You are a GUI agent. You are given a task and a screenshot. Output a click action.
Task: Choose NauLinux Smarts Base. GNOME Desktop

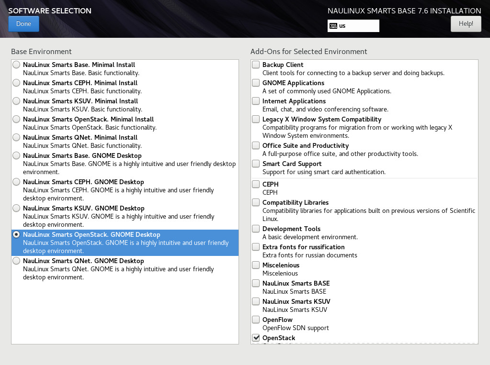pyautogui.click(x=17, y=155)
